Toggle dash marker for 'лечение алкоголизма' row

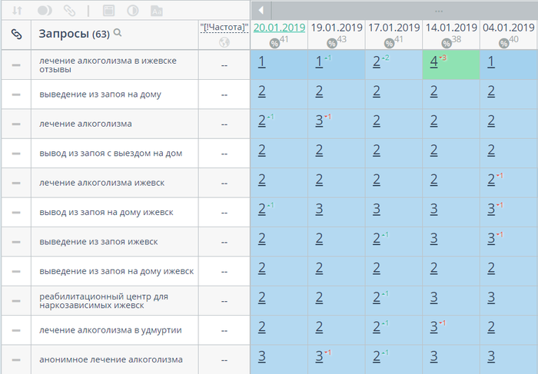coord(16,124)
